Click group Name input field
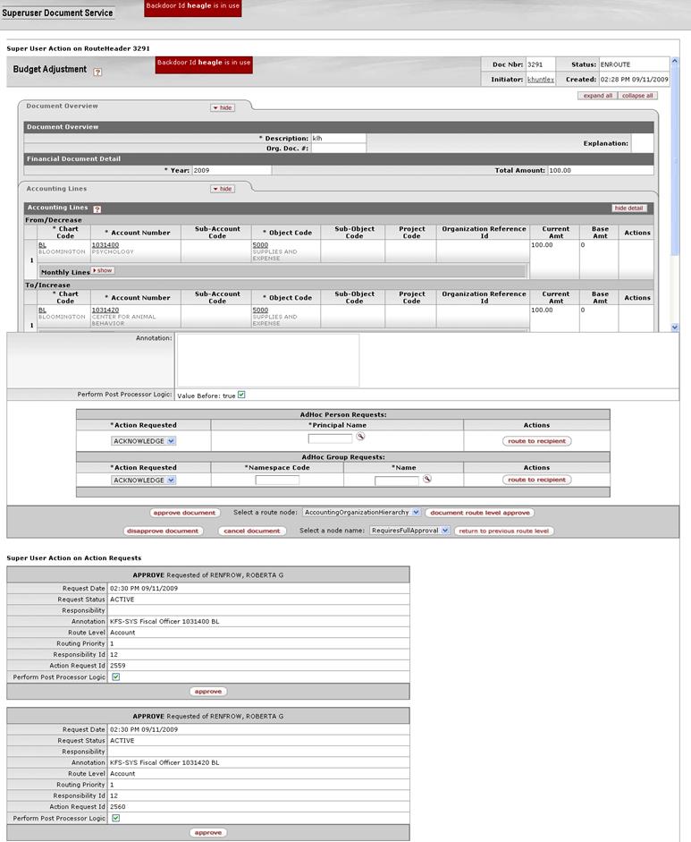 (x=397, y=481)
